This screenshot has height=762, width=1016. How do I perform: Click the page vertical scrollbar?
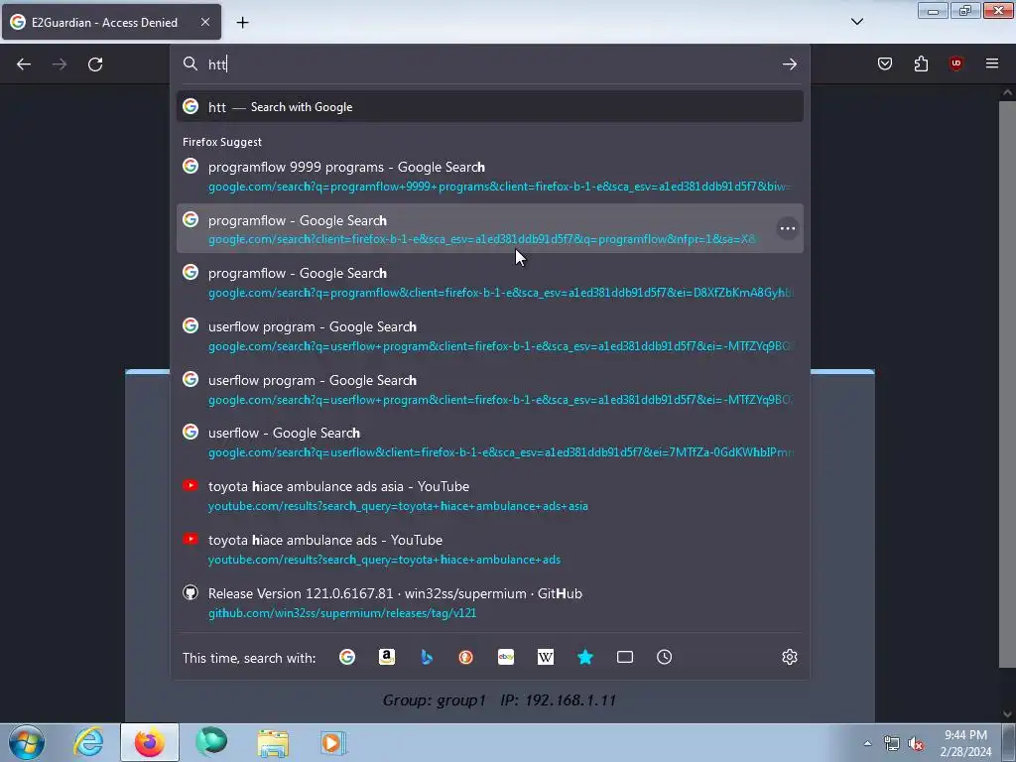(x=1007, y=384)
